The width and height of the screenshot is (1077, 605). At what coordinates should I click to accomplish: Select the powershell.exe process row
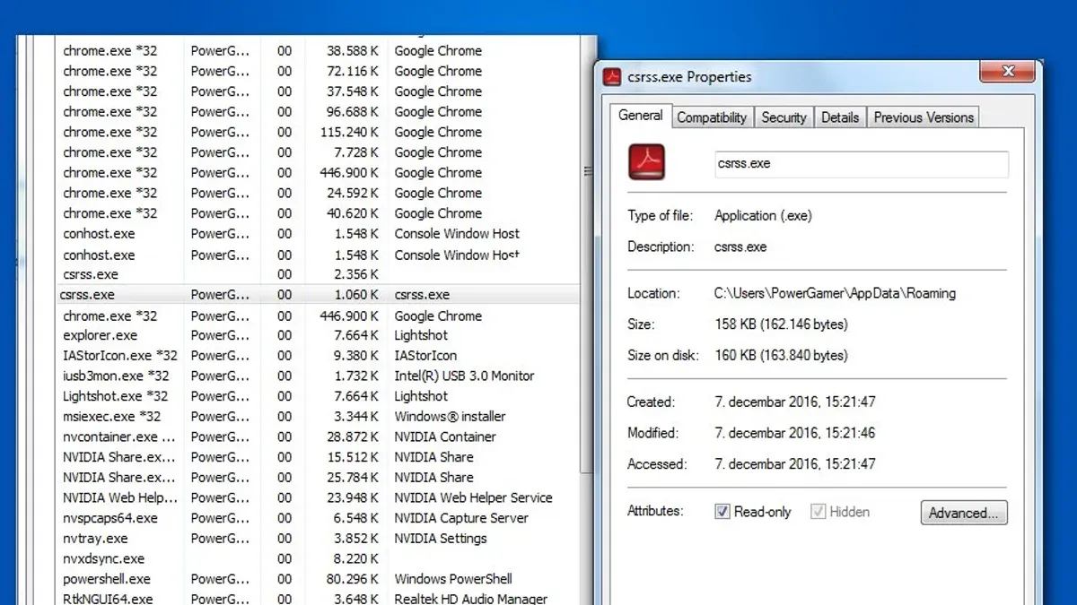319,579
